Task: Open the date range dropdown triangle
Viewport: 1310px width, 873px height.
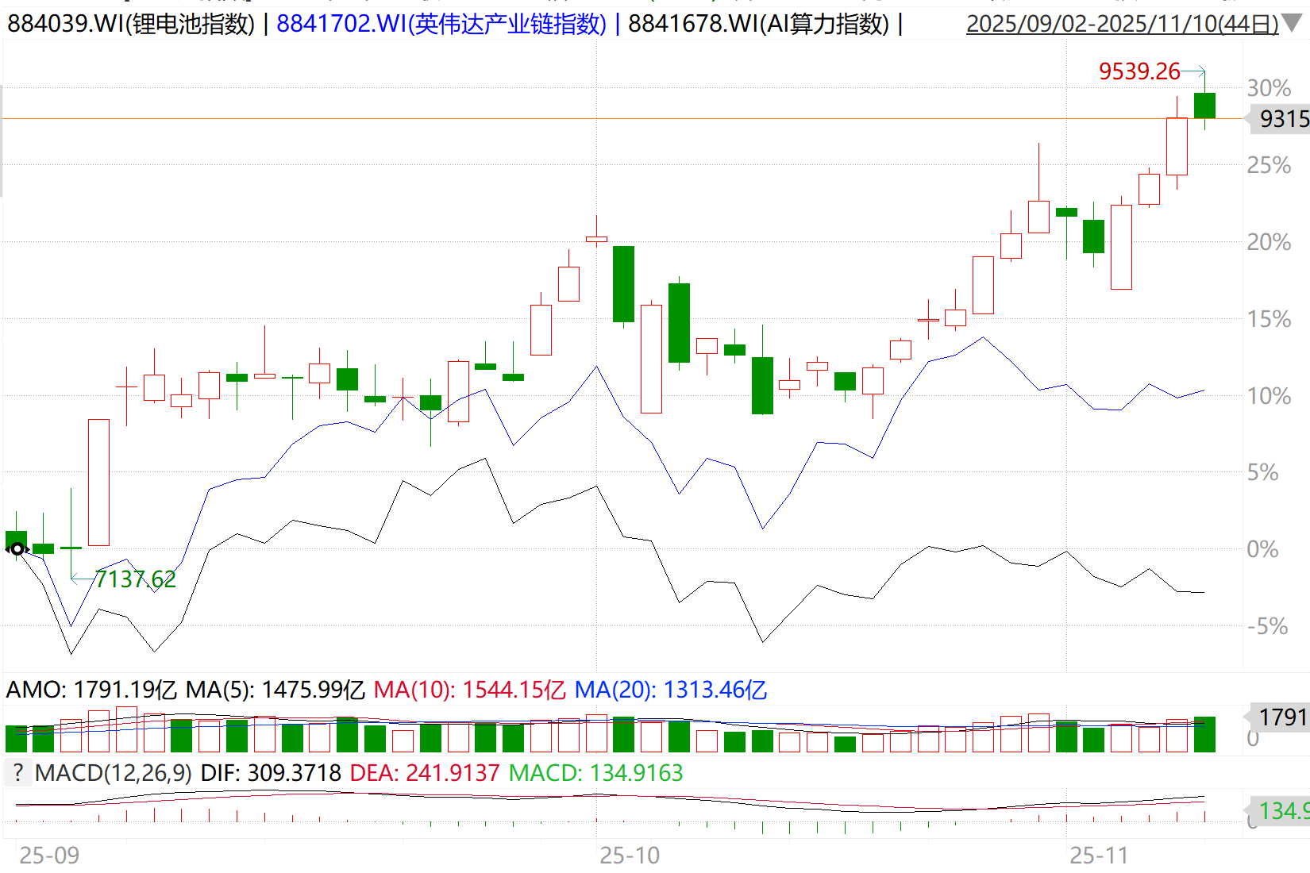Action: [1293, 23]
